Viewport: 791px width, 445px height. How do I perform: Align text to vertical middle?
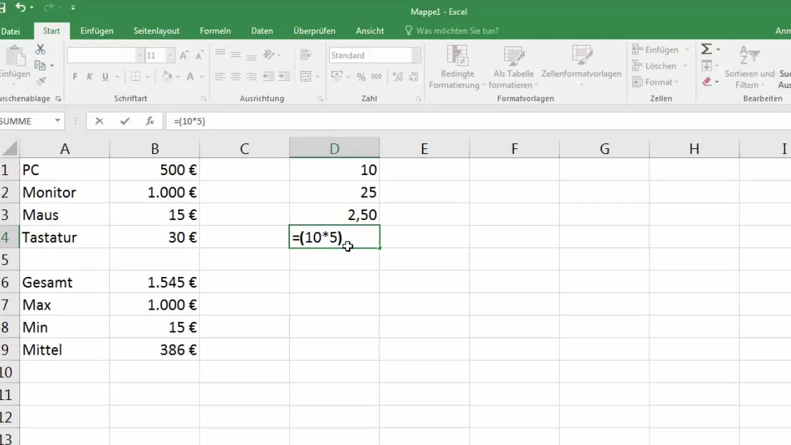235,55
